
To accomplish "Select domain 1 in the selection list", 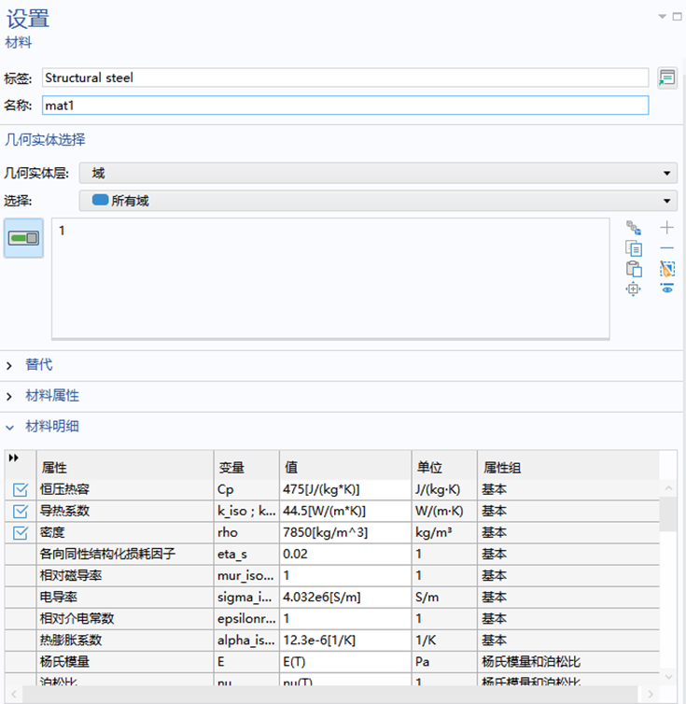I will [62, 231].
